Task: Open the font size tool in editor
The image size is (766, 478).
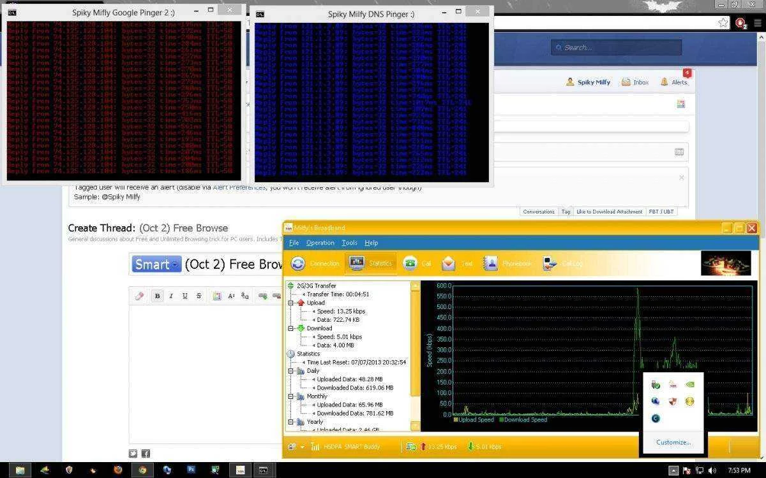Action: 230,296
